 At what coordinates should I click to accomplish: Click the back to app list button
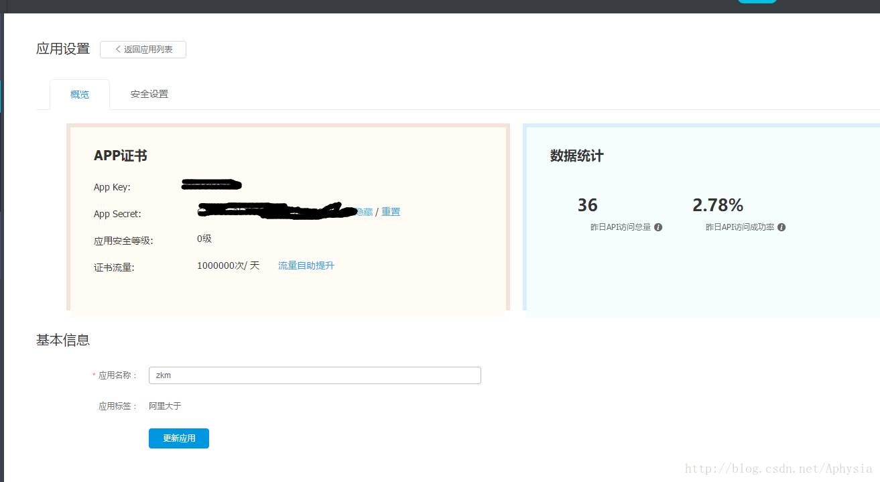click(x=143, y=50)
